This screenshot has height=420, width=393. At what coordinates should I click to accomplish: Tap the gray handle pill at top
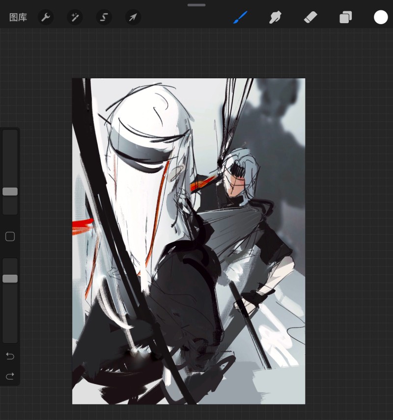196,5
